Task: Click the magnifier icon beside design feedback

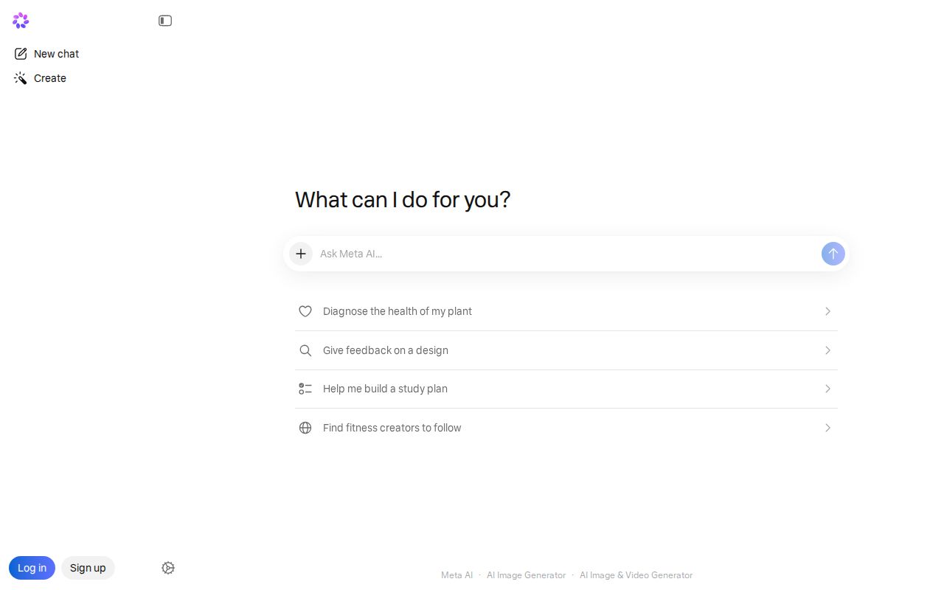Action: point(305,350)
